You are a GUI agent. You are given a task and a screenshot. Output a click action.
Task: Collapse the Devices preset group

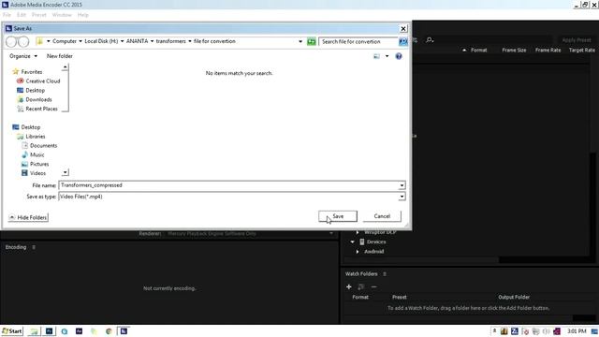point(353,242)
